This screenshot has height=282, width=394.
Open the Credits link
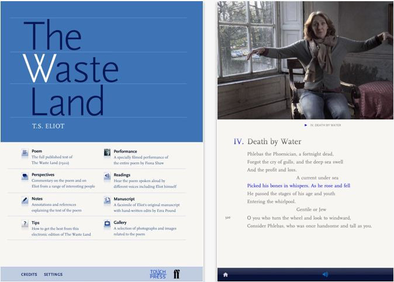coord(29,274)
